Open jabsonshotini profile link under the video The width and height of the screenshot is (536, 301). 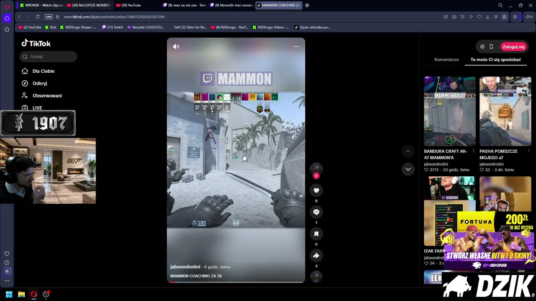[x=185, y=267]
